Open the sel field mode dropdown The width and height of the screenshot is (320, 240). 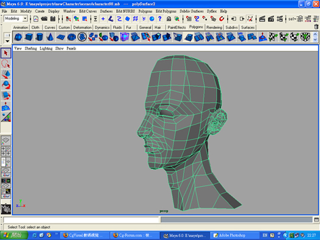(x=293, y=19)
